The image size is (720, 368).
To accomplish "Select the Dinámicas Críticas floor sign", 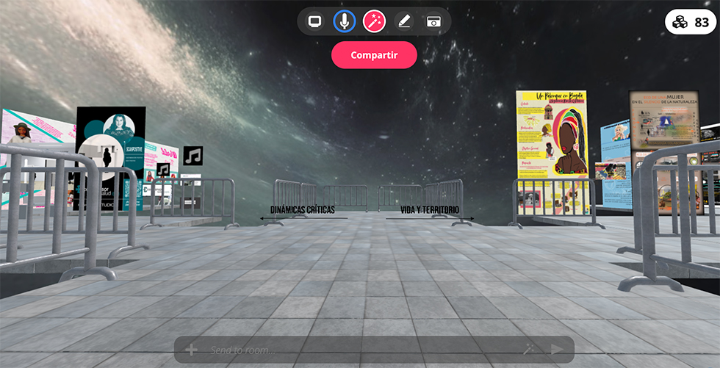I will [x=303, y=210].
